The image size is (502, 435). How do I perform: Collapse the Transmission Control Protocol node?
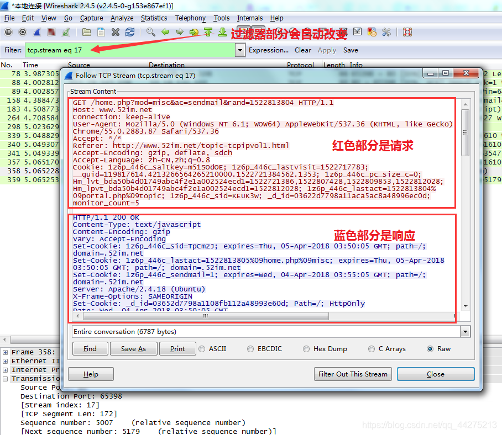click(5, 379)
